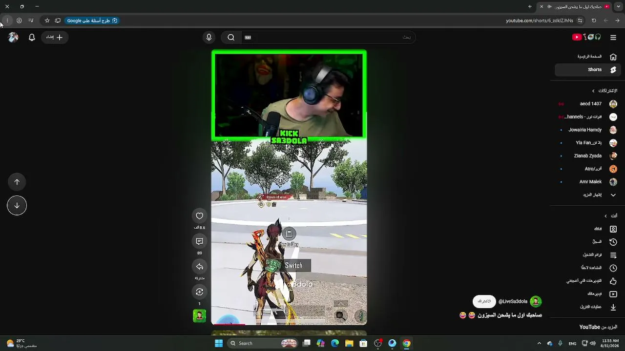Open the Chrome profile button
This screenshot has height=351, width=625.
tap(19, 20)
